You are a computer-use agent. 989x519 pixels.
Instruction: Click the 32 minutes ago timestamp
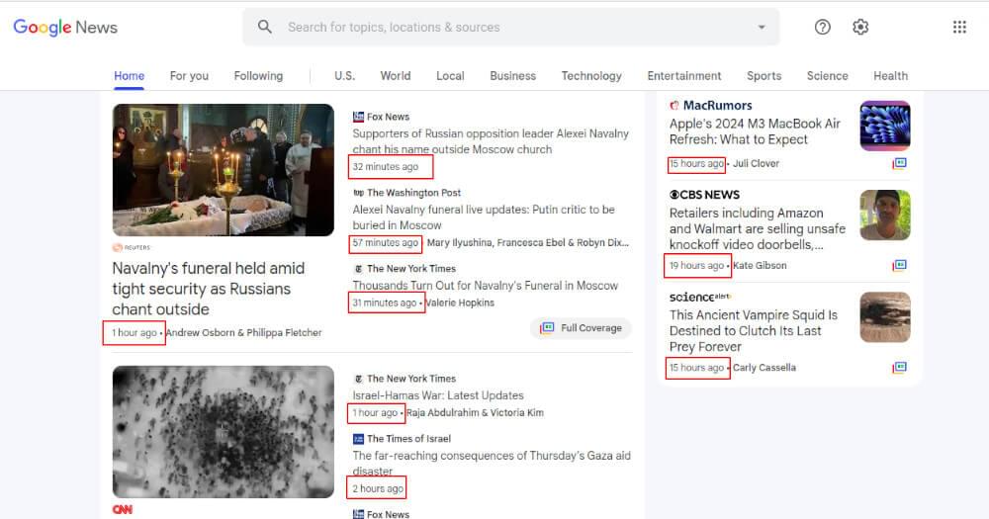point(386,166)
